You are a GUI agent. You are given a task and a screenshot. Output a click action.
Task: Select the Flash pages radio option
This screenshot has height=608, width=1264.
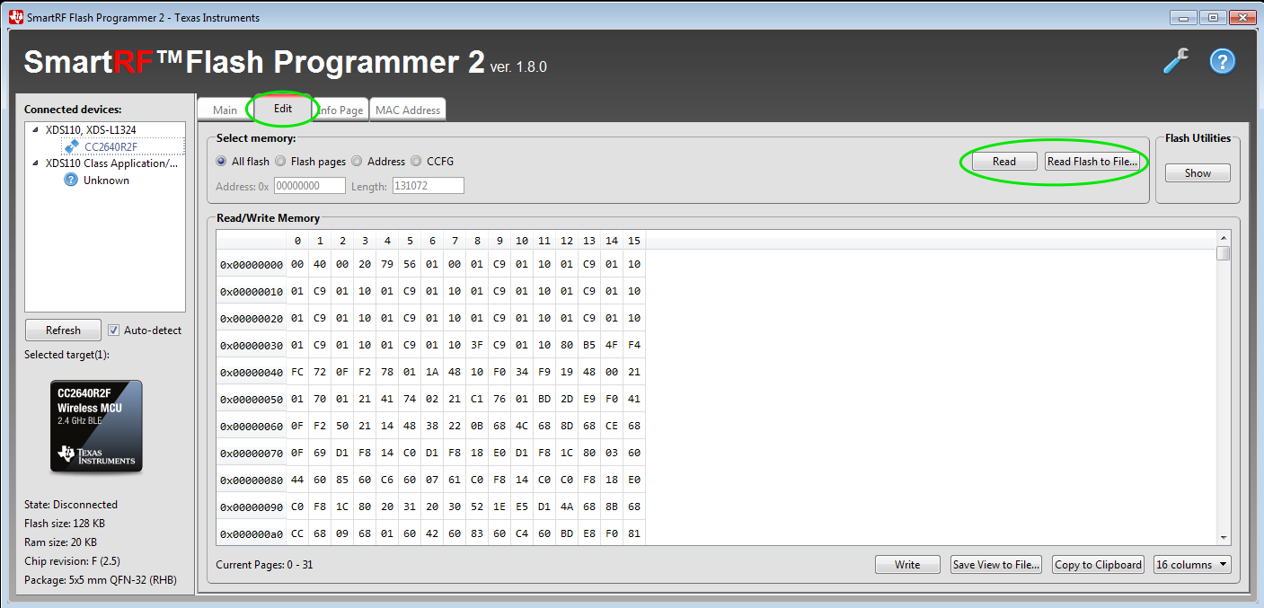pos(281,162)
